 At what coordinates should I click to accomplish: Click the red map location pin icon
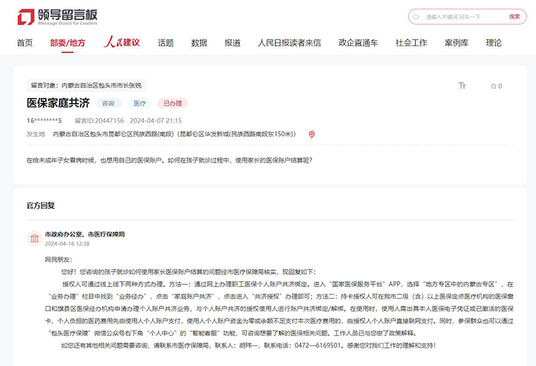point(312,134)
